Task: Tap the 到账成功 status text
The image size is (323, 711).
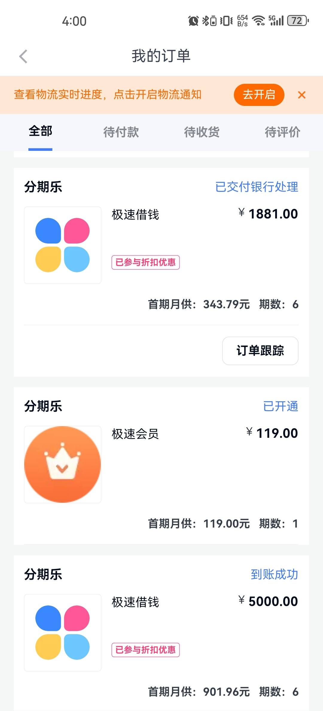Action: (x=274, y=574)
